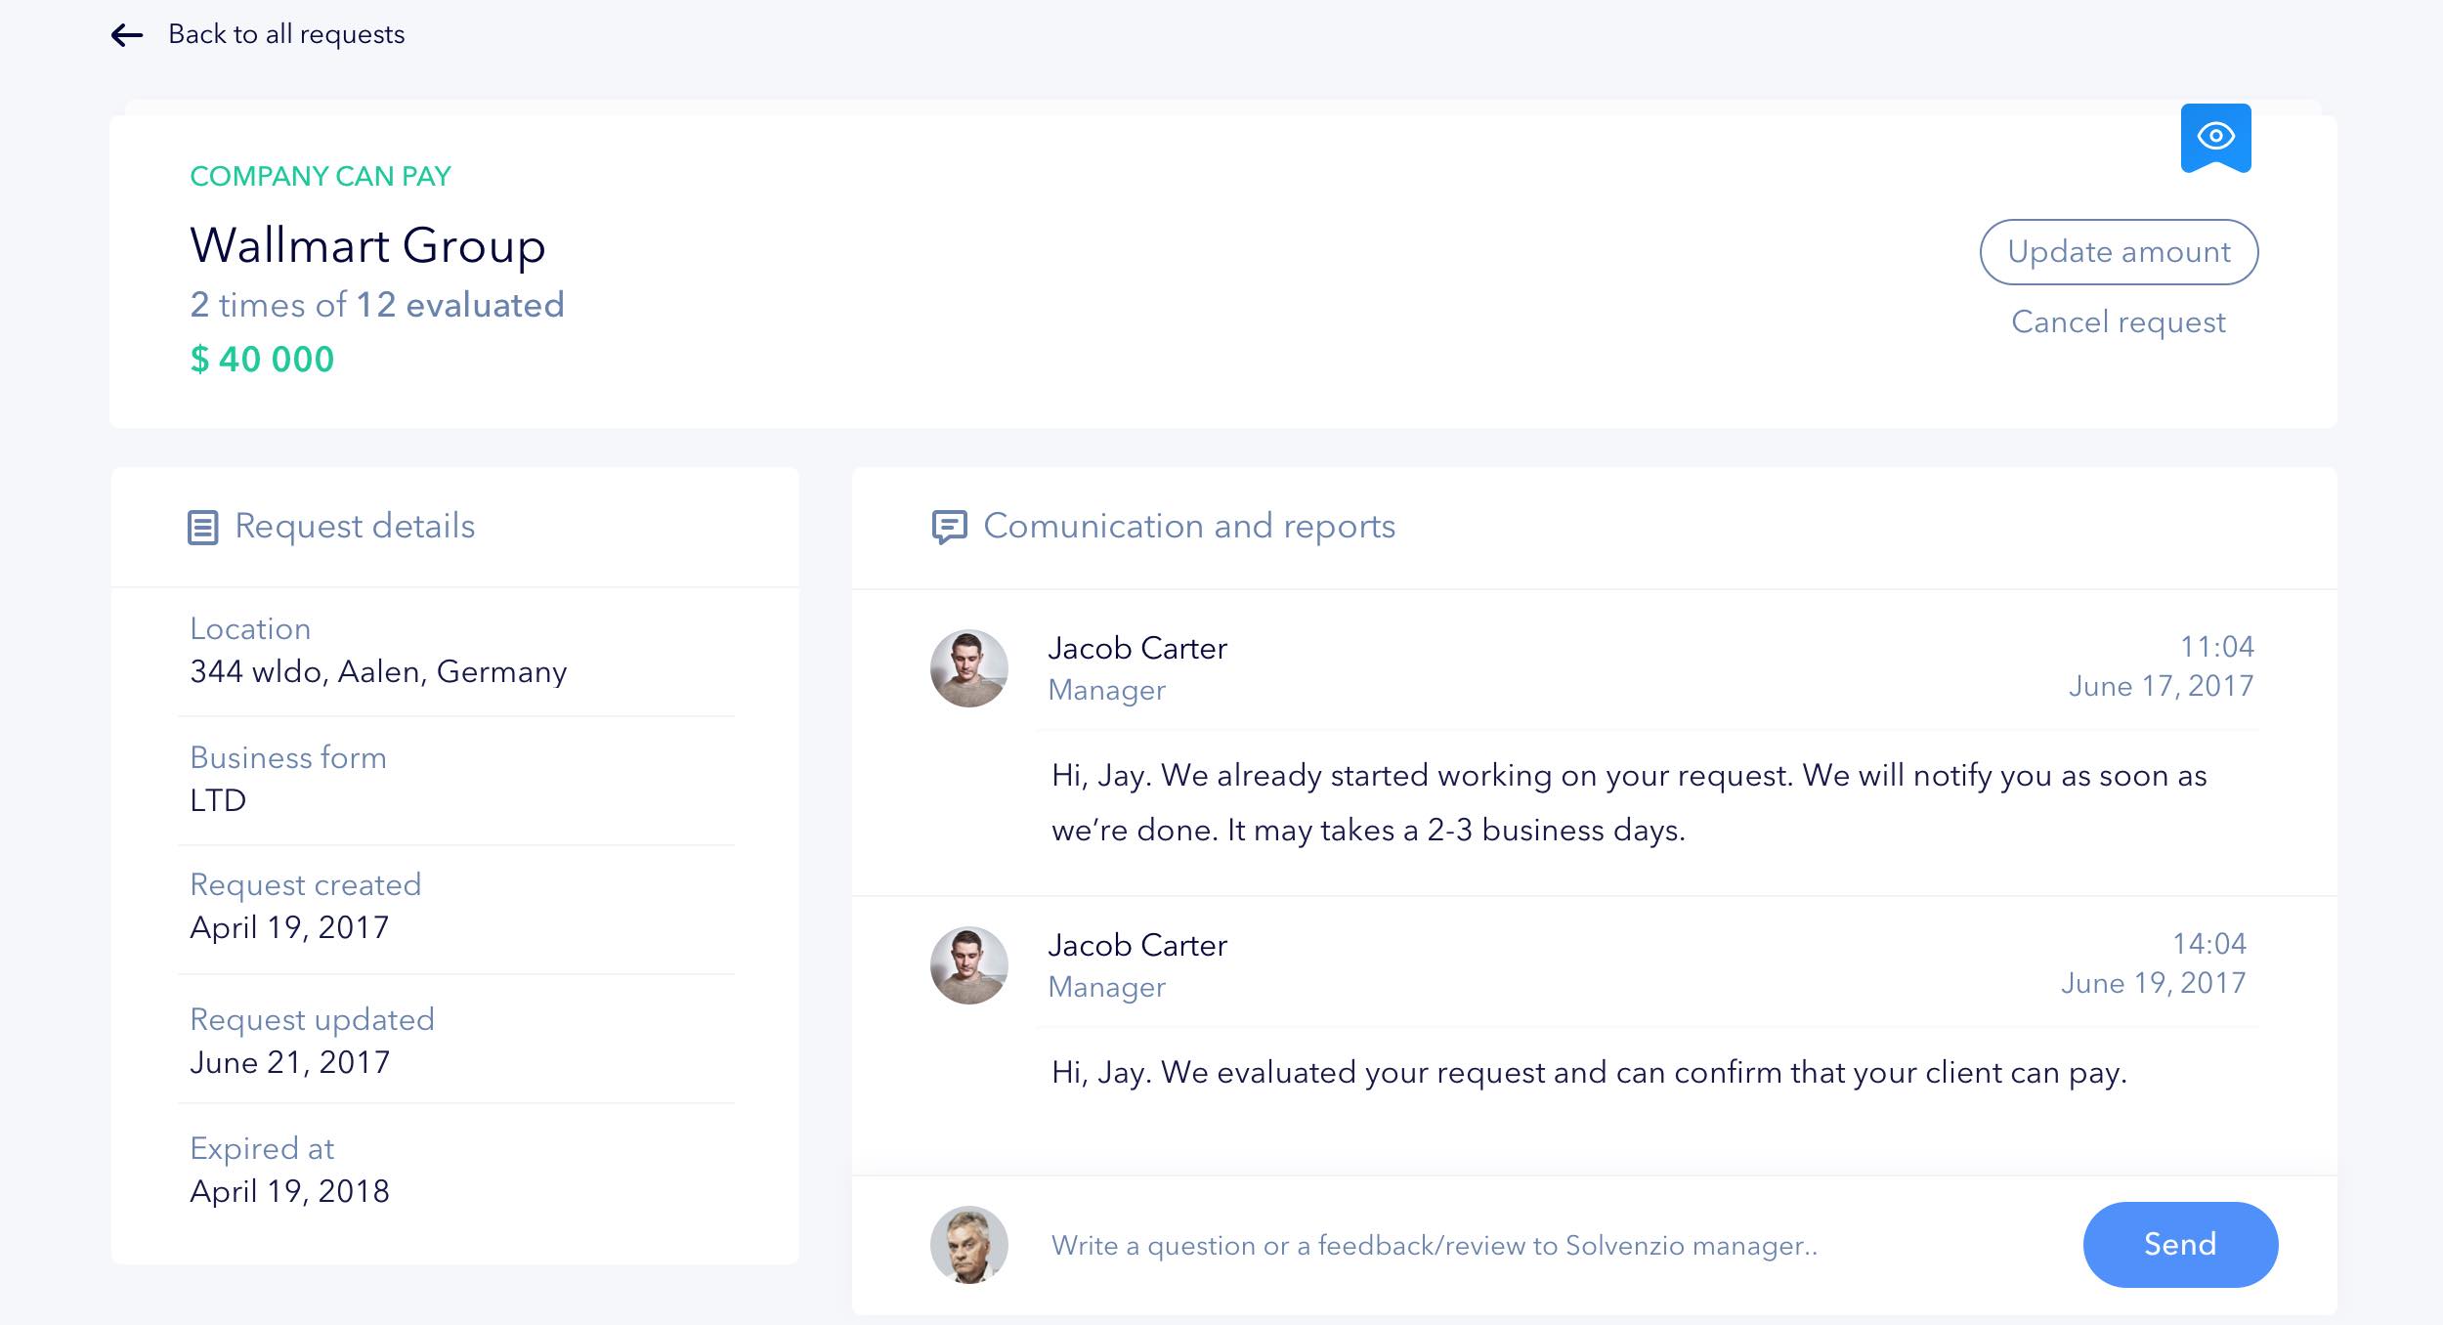The width and height of the screenshot is (2443, 1325).
Task: Click Jacob Carter's name on 14:04 message
Action: (x=1136, y=946)
